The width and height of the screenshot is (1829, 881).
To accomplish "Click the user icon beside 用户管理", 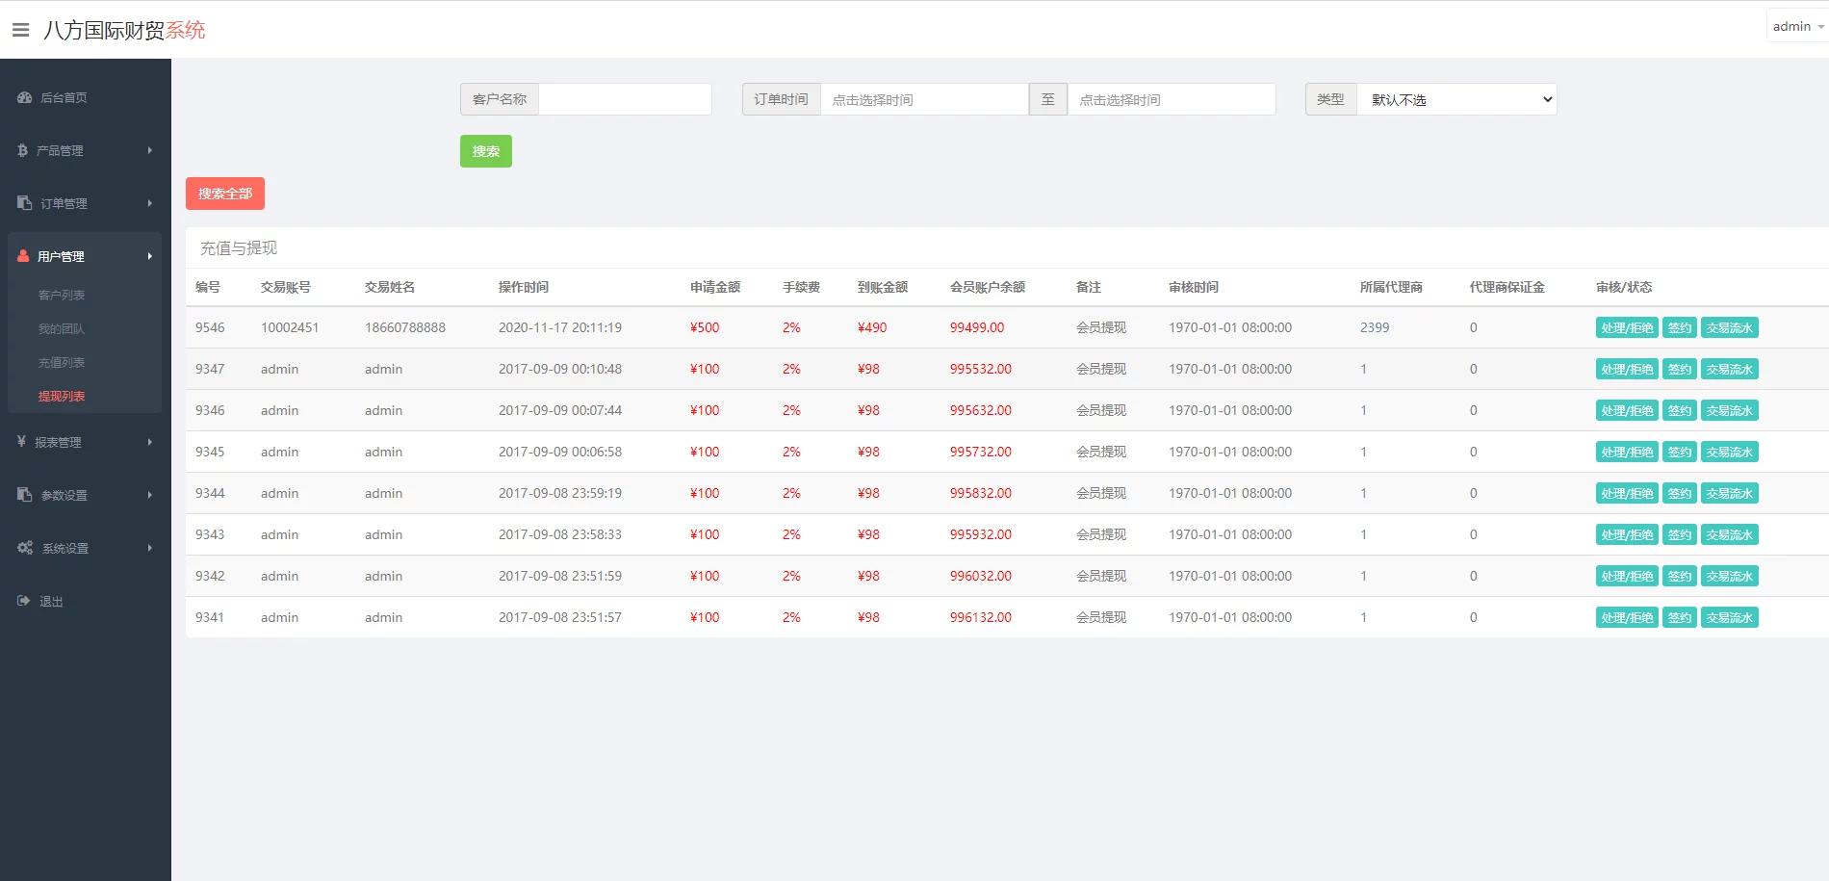I will pos(23,256).
